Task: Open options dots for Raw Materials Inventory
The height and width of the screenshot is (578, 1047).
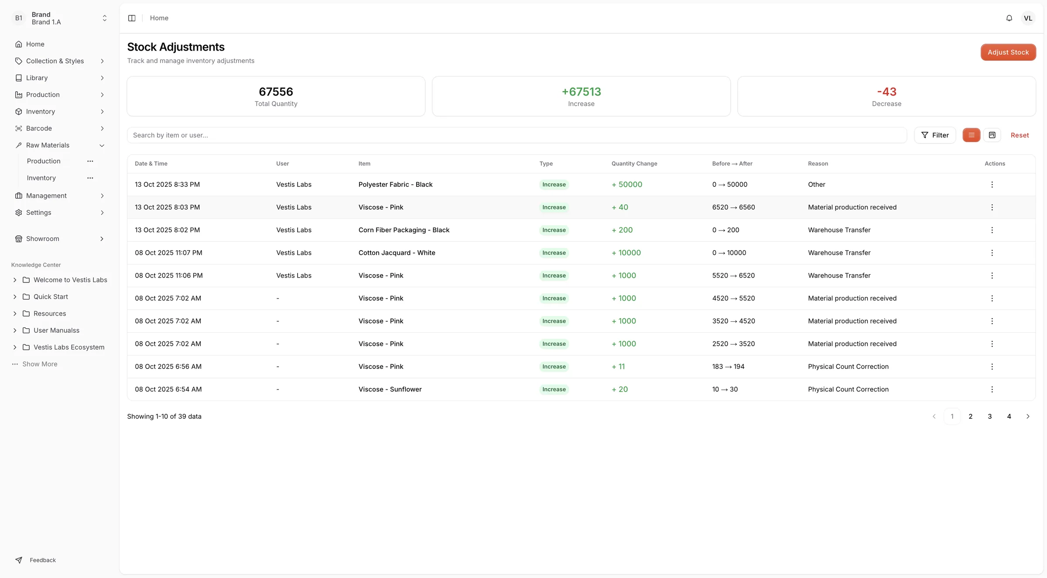Action: tap(90, 178)
